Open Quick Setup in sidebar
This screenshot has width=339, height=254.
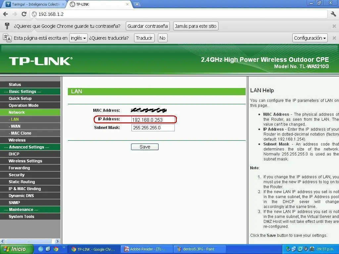click(30, 99)
